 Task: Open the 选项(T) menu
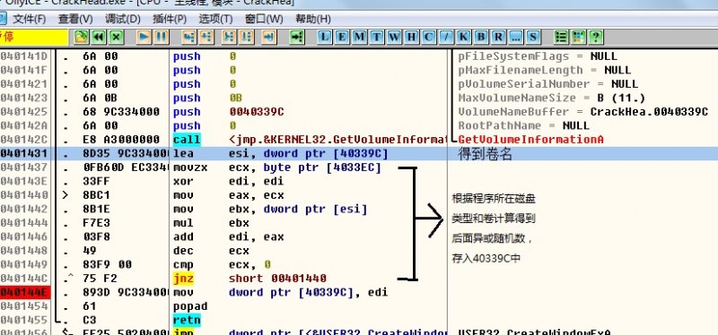click(x=215, y=19)
